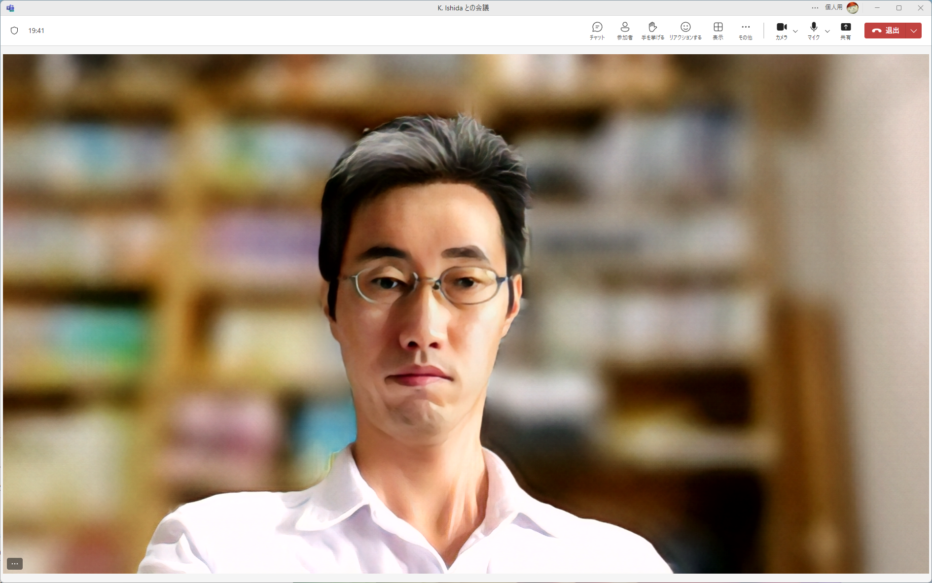Viewport: 932px width, 583px height.
Task: Open the reactions (リアクションする) picker
Action: pyautogui.click(x=685, y=31)
